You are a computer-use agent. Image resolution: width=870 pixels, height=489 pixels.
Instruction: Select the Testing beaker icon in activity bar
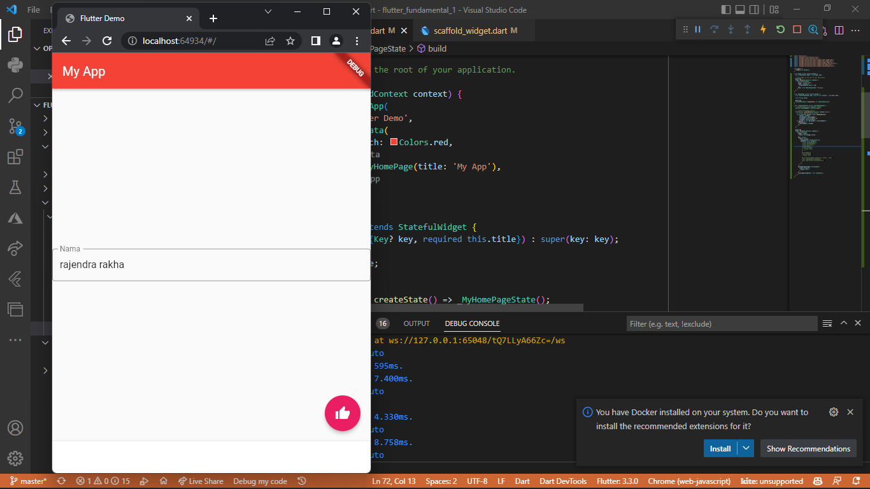15,187
